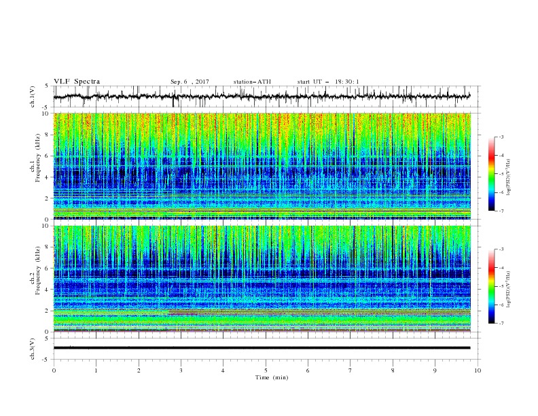
Task: Click the time axis tick label "6"
Action: click(308, 370)
